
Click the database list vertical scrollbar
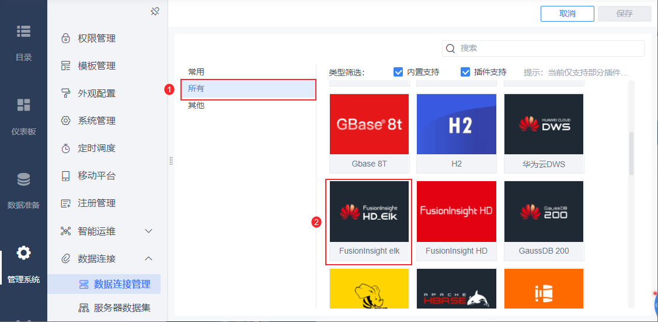point(632,154)
